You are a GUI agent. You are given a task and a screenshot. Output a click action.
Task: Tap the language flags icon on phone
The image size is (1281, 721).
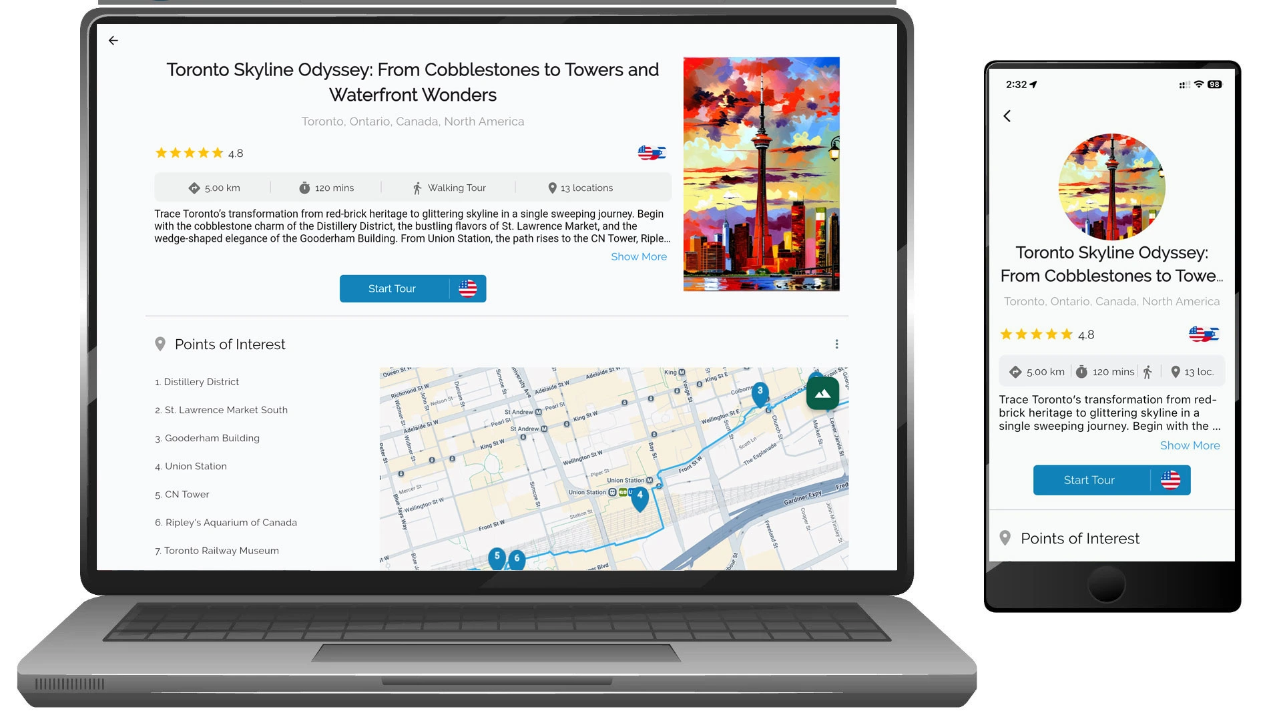coord(1204,334)
